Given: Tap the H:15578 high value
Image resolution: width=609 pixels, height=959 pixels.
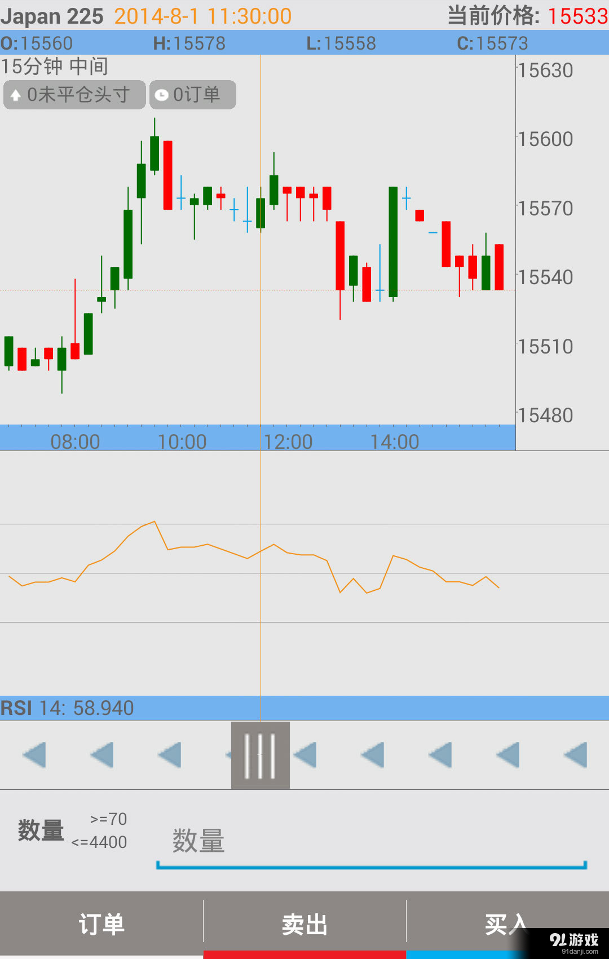Looking at the screenshot, I should 189,43.
